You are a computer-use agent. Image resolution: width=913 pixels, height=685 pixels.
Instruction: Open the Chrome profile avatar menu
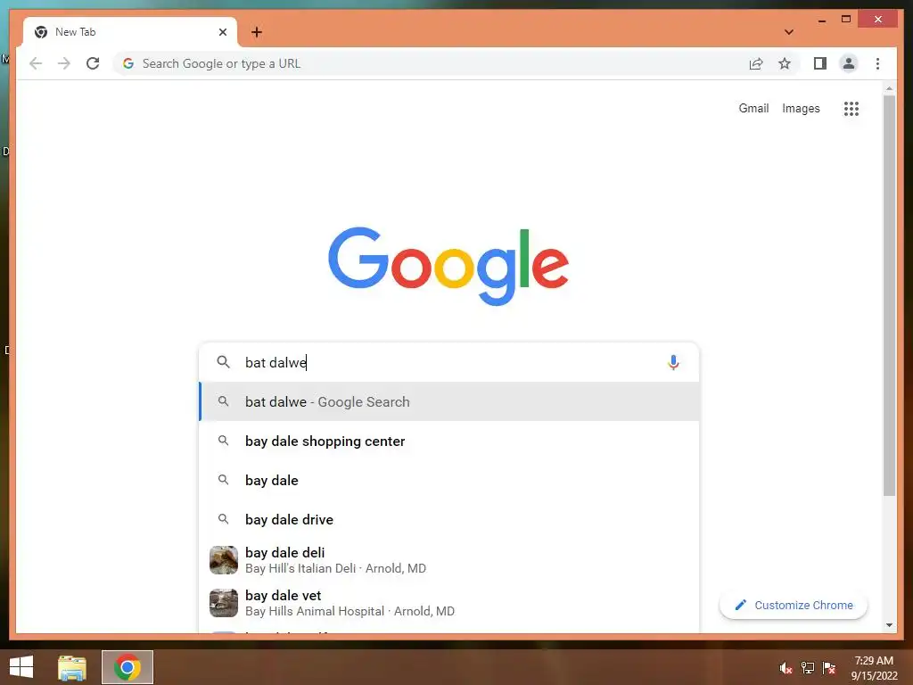[849, 63]
